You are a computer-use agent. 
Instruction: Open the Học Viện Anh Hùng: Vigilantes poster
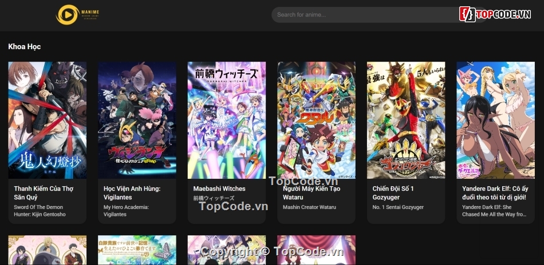[137, 120]
